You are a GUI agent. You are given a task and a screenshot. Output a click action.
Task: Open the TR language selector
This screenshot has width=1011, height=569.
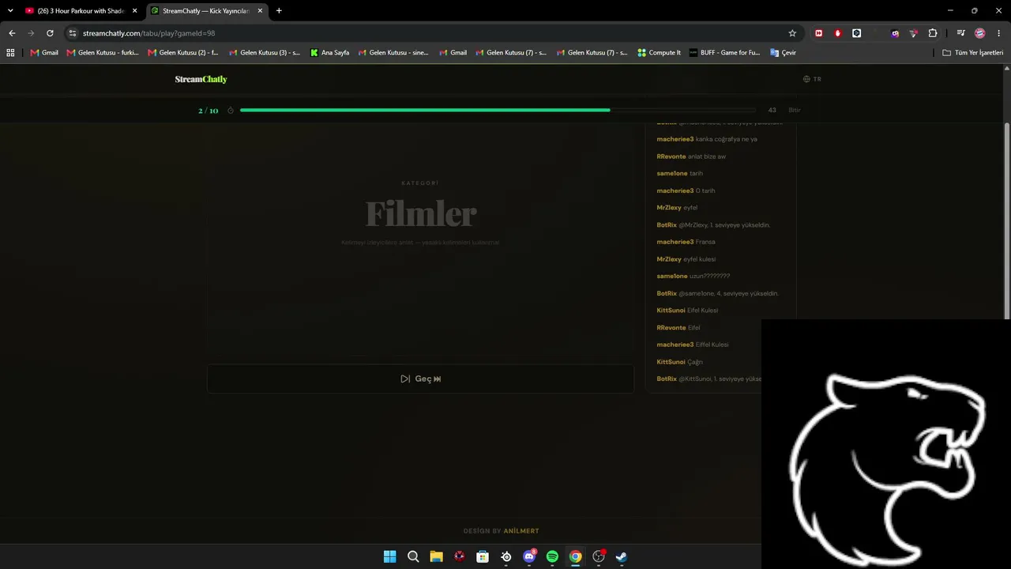(812, 79)
